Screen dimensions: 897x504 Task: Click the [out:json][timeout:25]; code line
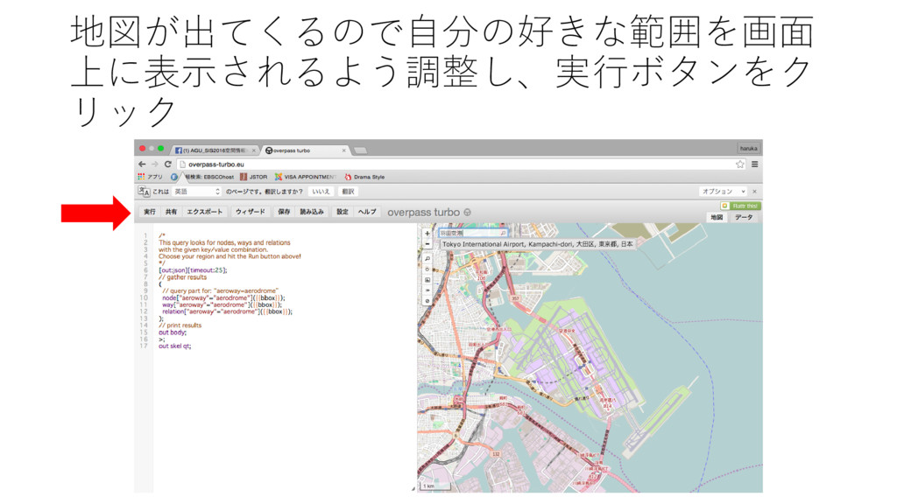point(193,270)
